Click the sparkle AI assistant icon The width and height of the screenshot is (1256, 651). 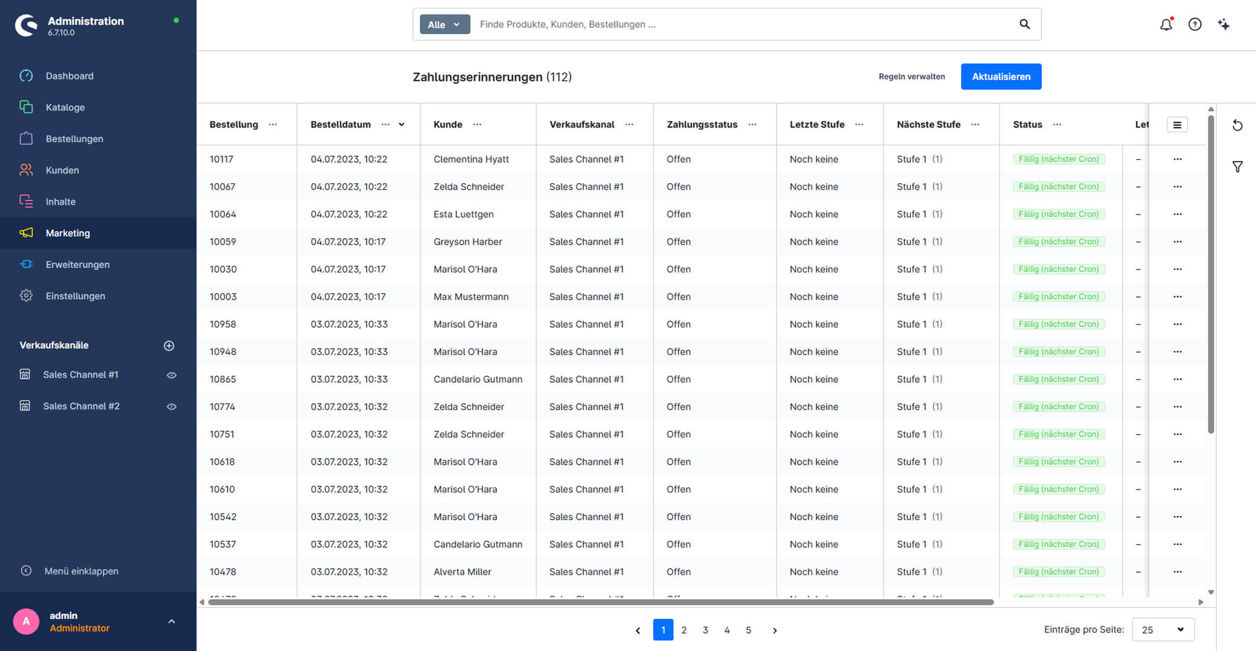point(1223,24)
